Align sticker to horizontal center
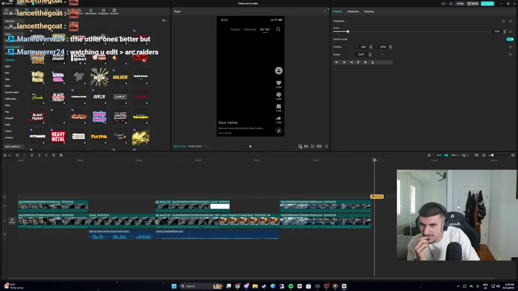Screen dimensions: 518x291 coord(344,62)
